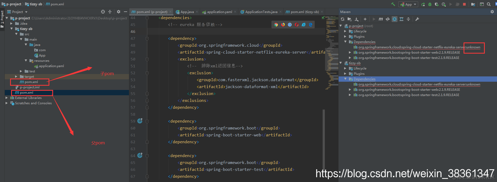Viewport: 497px width, 182px height.
Task: Click the Build Project hammer icon
Action: (x=393, y=4)
